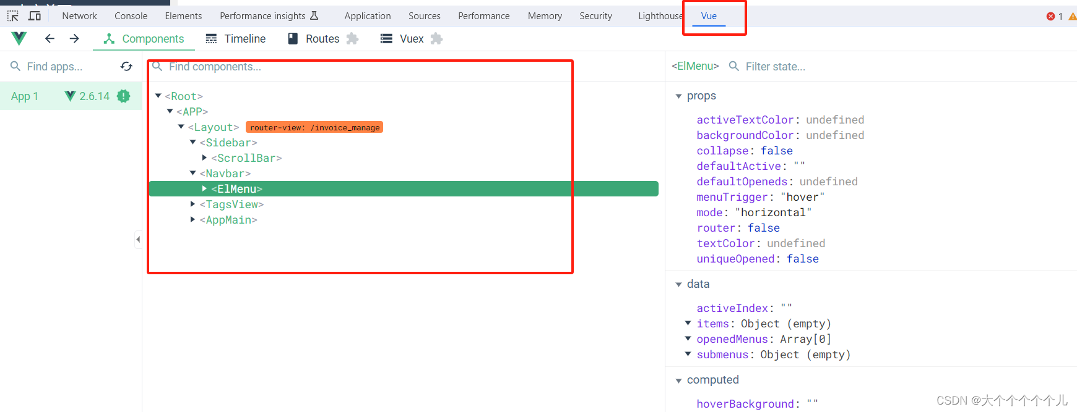
Task: Click the router-view /invoice_manage tag
Action: 314,127
